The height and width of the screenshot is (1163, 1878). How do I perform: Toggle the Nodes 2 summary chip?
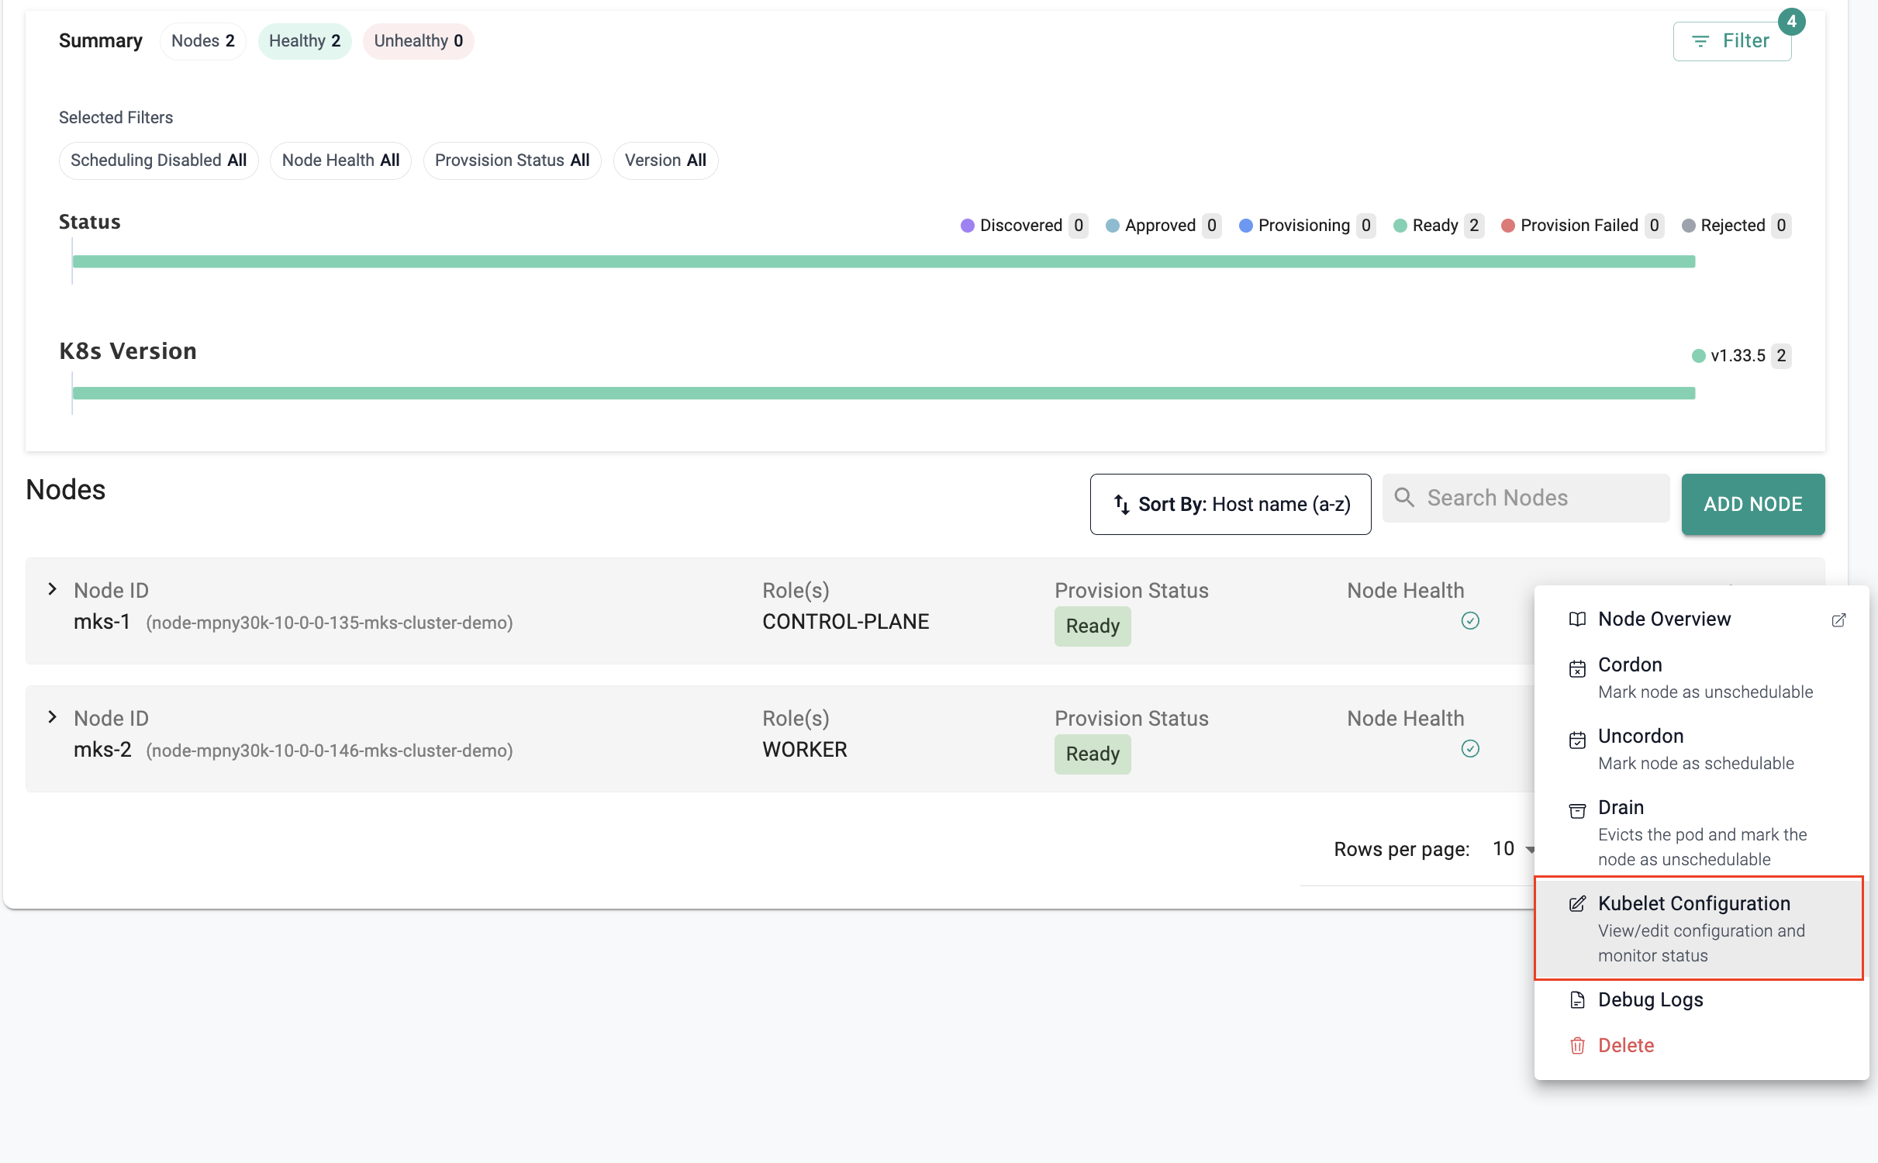pos(202,41)
